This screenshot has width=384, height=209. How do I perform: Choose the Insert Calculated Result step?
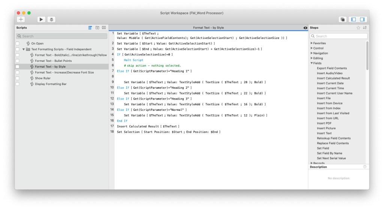pyautogui.click(x=333, y=78)
